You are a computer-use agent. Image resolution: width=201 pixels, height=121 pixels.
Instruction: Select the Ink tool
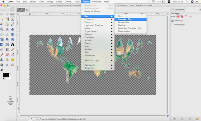pos(2,59)
